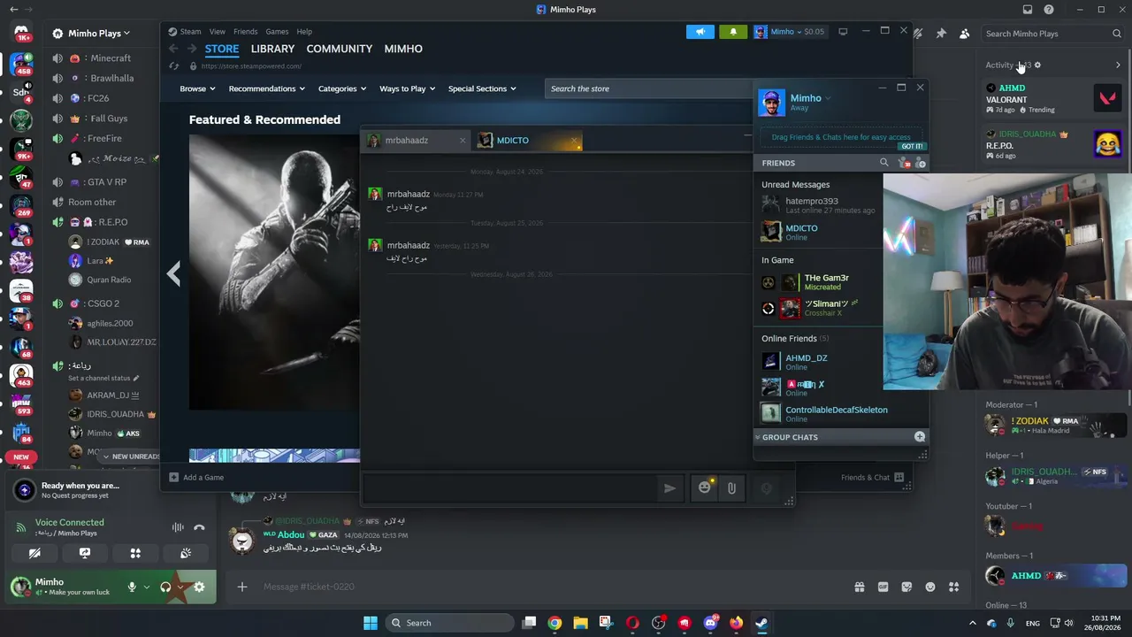
Task: Dismiss the GOT IT! tip
Action: (912, 147)
